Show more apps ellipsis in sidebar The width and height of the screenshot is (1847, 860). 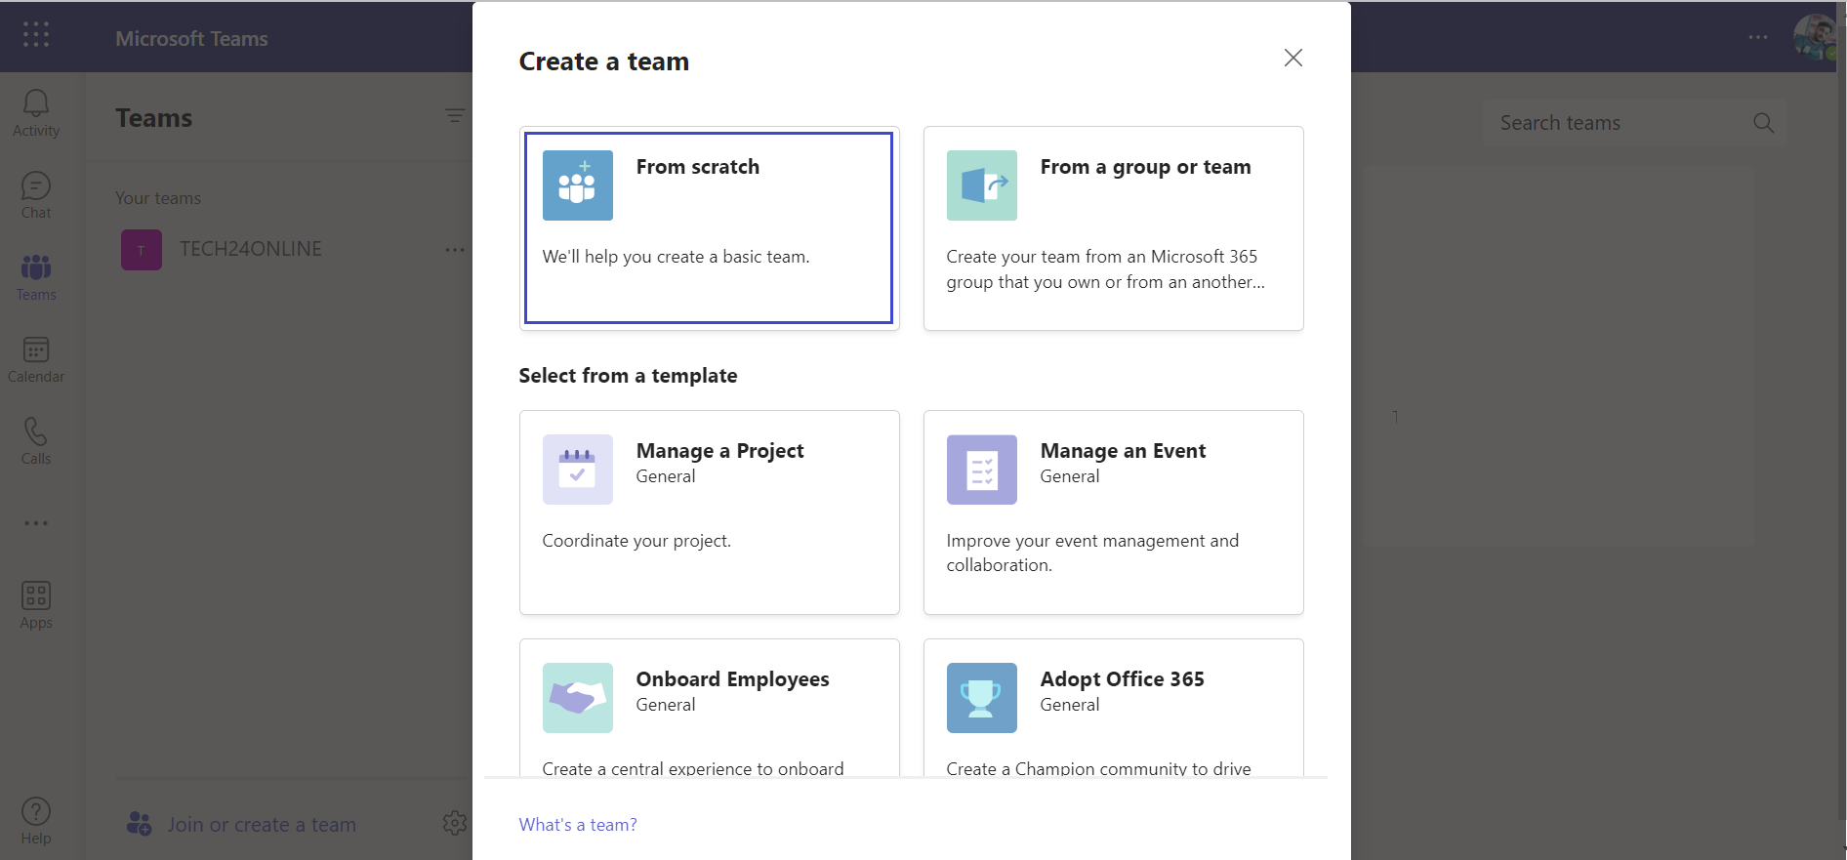(x=36, y=523)
